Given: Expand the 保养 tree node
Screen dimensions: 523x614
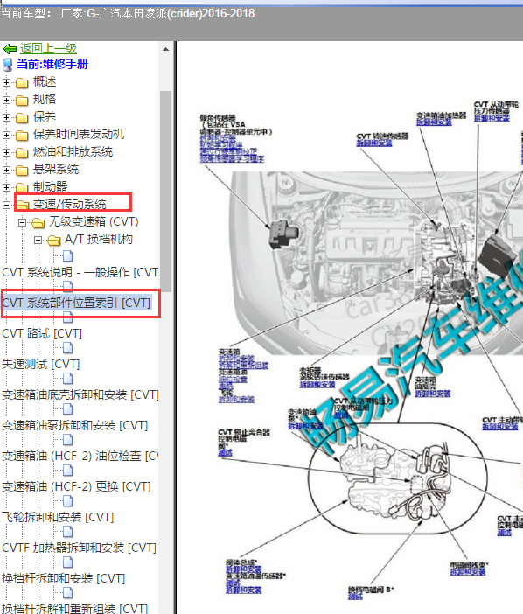Looking at the screenshot, I should [6, 117].
